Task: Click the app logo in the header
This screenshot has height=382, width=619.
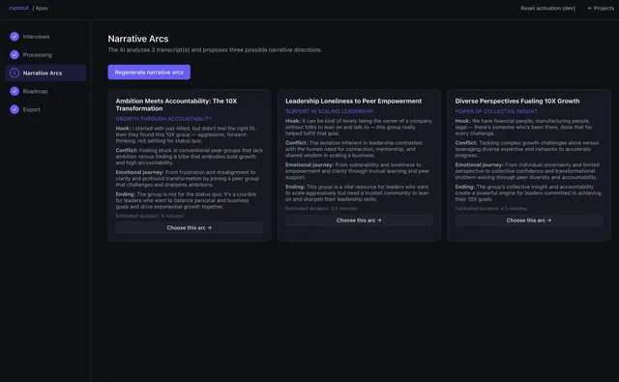Action: pyautogui.click(x=18, y=8)
